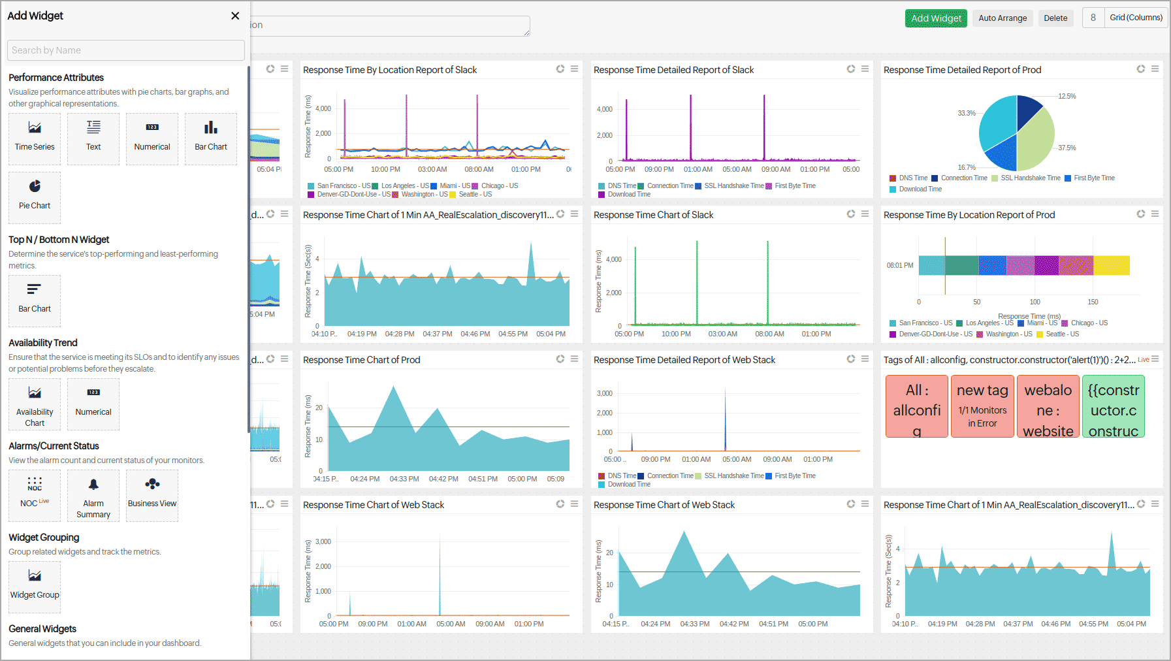Open menu of Response Time Chart of Slack
The height and width of the screenshot is (661, 1171).
865,214
